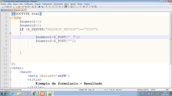Collapse the <title> fold marker on line 18

pyautogui.click(x=10, y=80)
